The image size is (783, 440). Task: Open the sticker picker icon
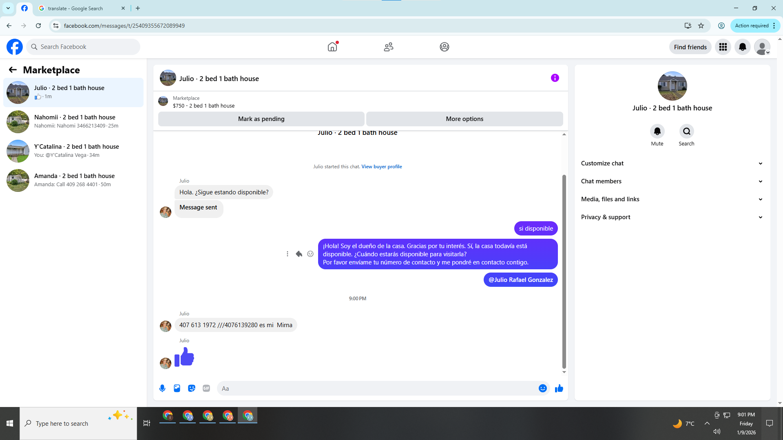point(192,388)
